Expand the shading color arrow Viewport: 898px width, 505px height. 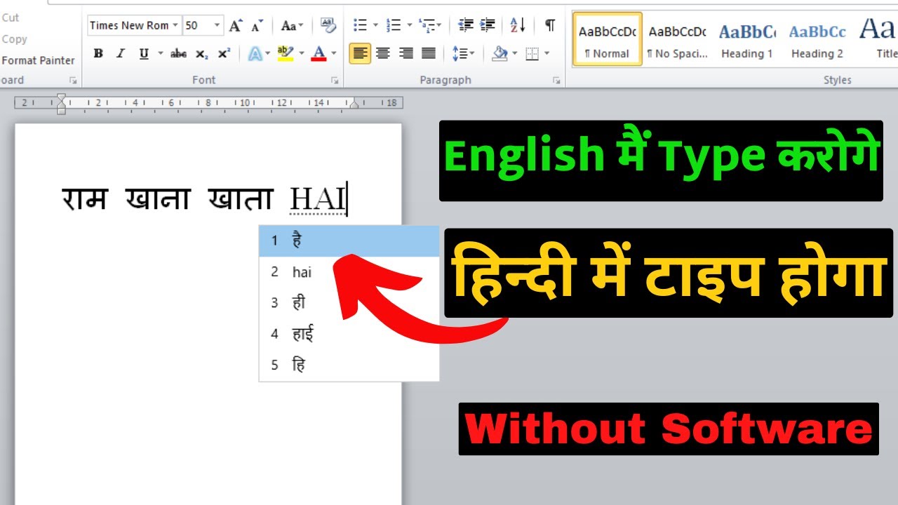[514, 53]
